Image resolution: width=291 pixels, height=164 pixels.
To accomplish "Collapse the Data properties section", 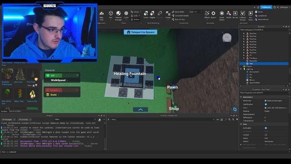I will 241,124.
